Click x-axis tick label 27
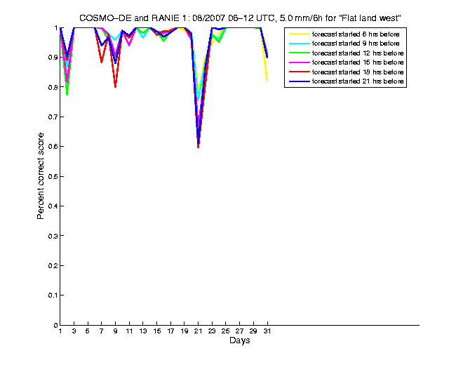 click(239, 331)
